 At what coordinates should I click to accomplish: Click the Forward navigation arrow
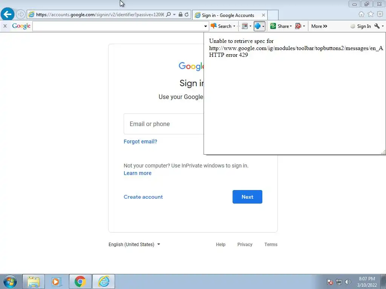[21, 14]
